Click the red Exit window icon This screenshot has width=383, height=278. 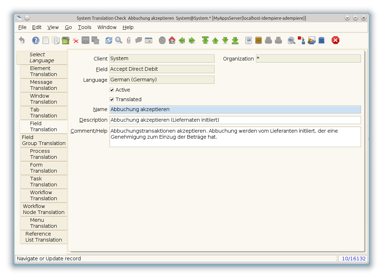click(x=335, y=40)
